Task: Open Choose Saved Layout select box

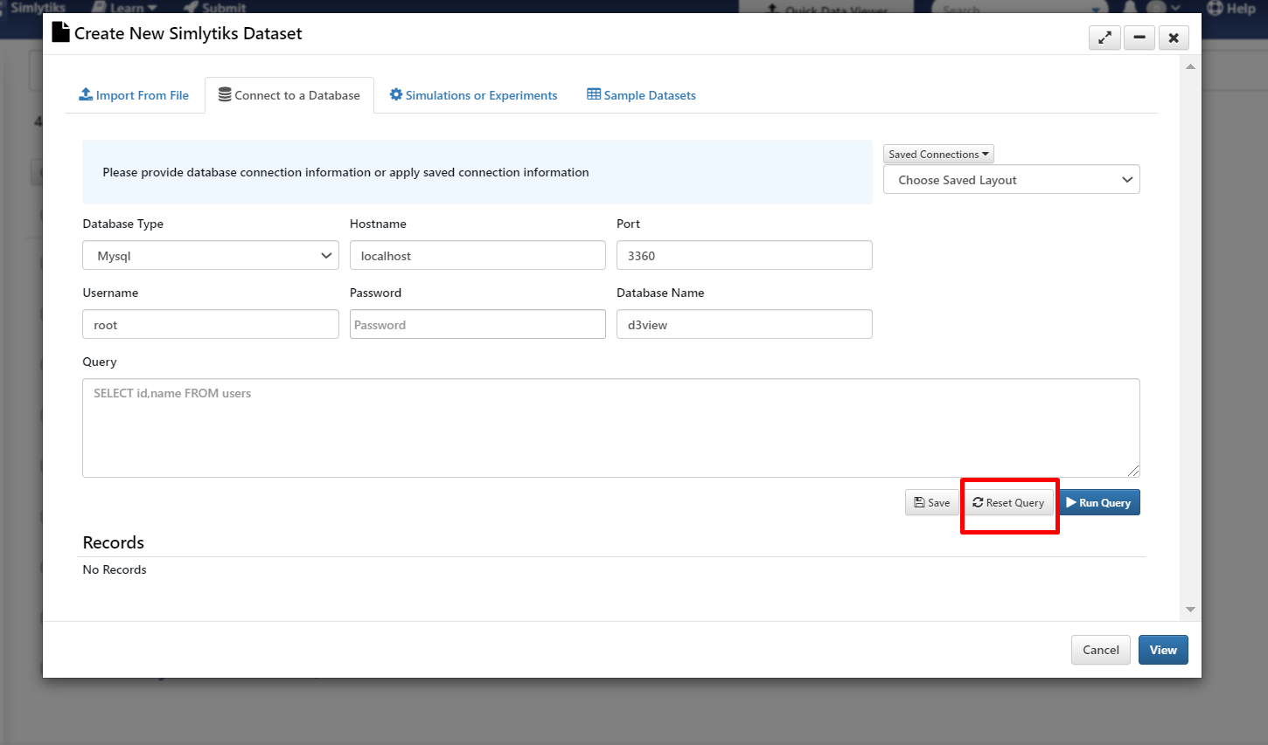Action: point(1012,180)
